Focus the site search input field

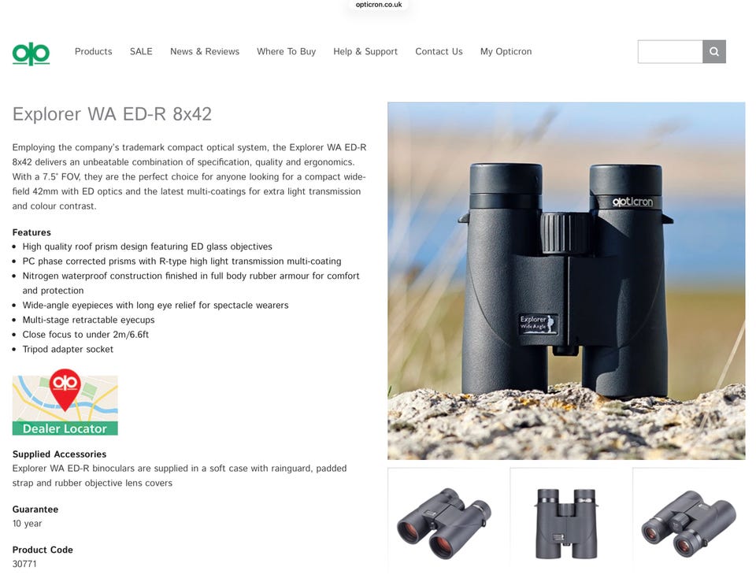pos(670,52)
